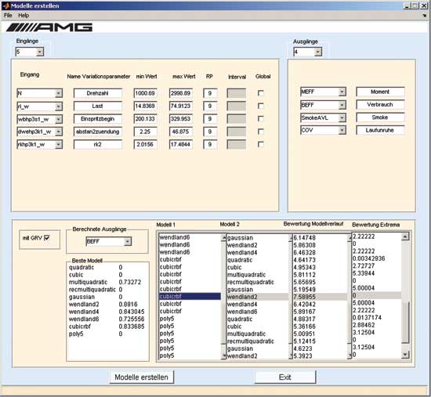Open the Berechnete Ausgänge BEFF dropdown
This screenshot has height=397, width=431.
(x=127, y=241)
